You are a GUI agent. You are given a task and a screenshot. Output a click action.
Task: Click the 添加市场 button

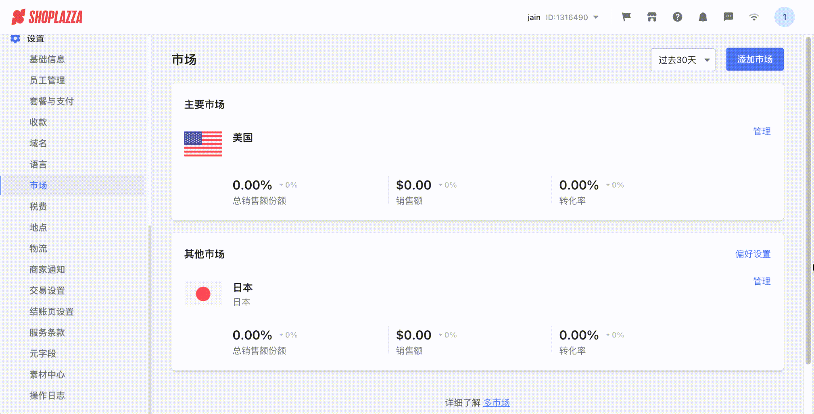pyautogui.click(x=755, y=60)
